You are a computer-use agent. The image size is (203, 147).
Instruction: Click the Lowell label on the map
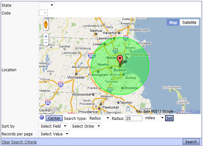tap(98, 44)
